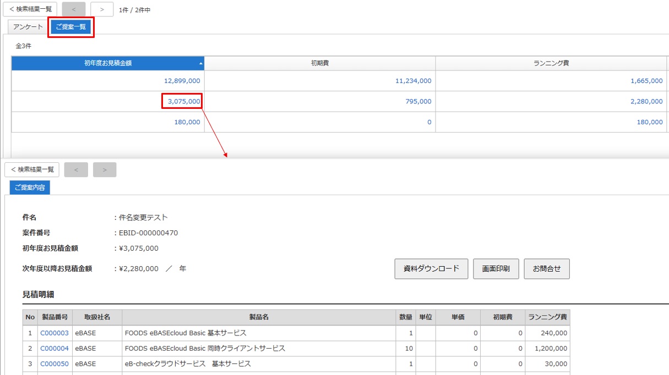Click the lower grey next arrow button
669x375 pixels.
pos(105,170)
